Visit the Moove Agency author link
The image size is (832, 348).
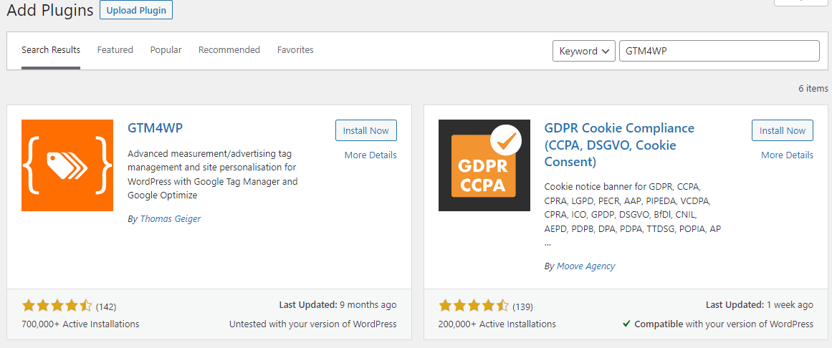point(585,266)
